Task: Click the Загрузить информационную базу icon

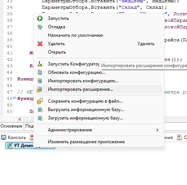Action: pos(40,118)
